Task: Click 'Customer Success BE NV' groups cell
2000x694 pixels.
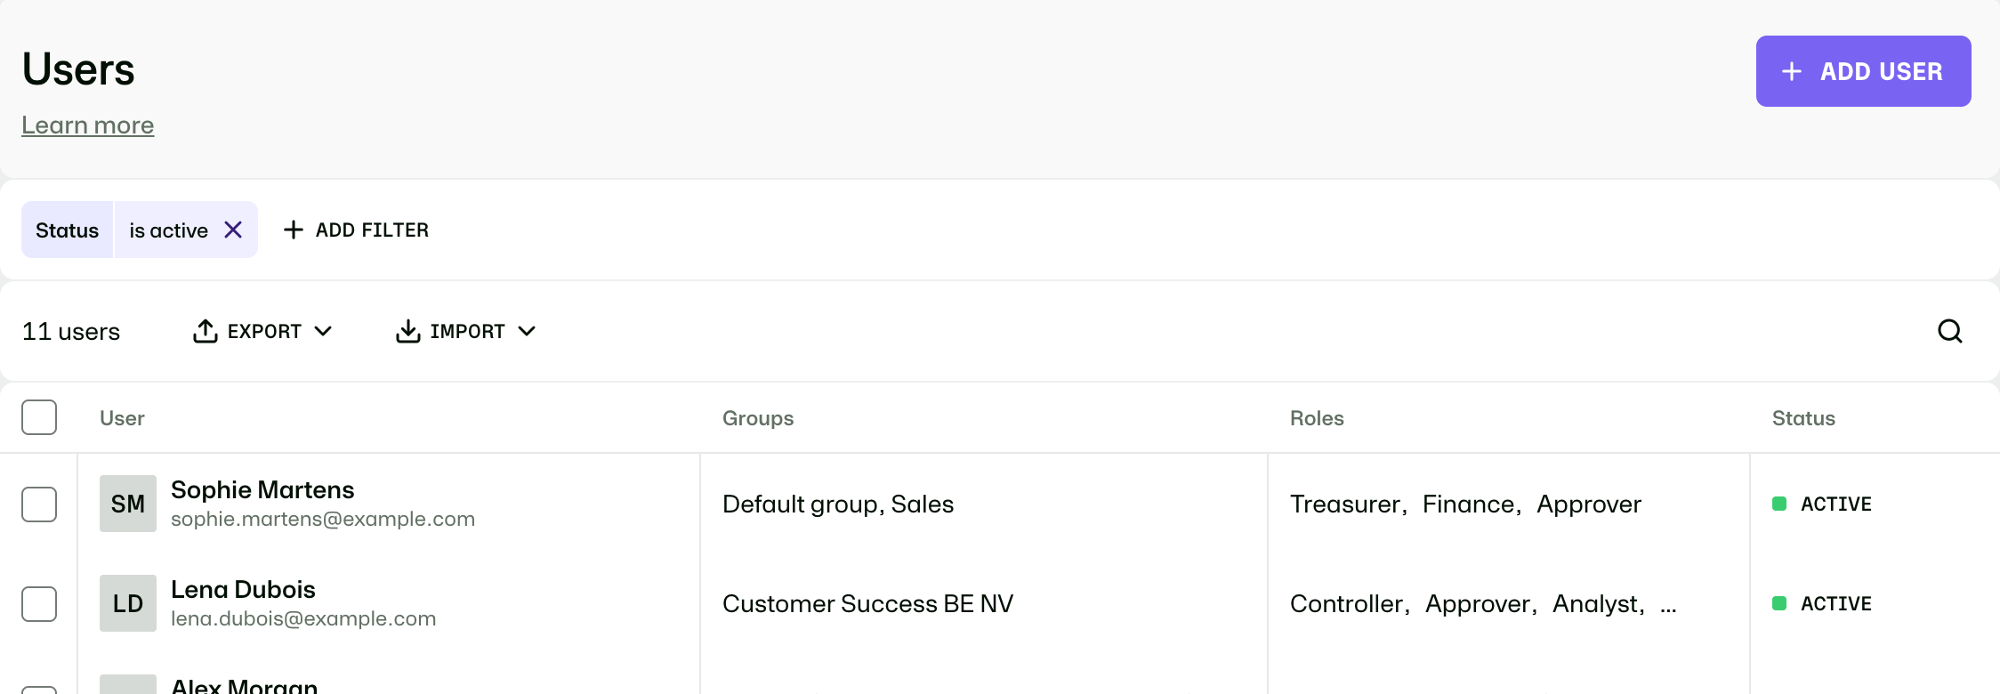Action: [867, 603]
